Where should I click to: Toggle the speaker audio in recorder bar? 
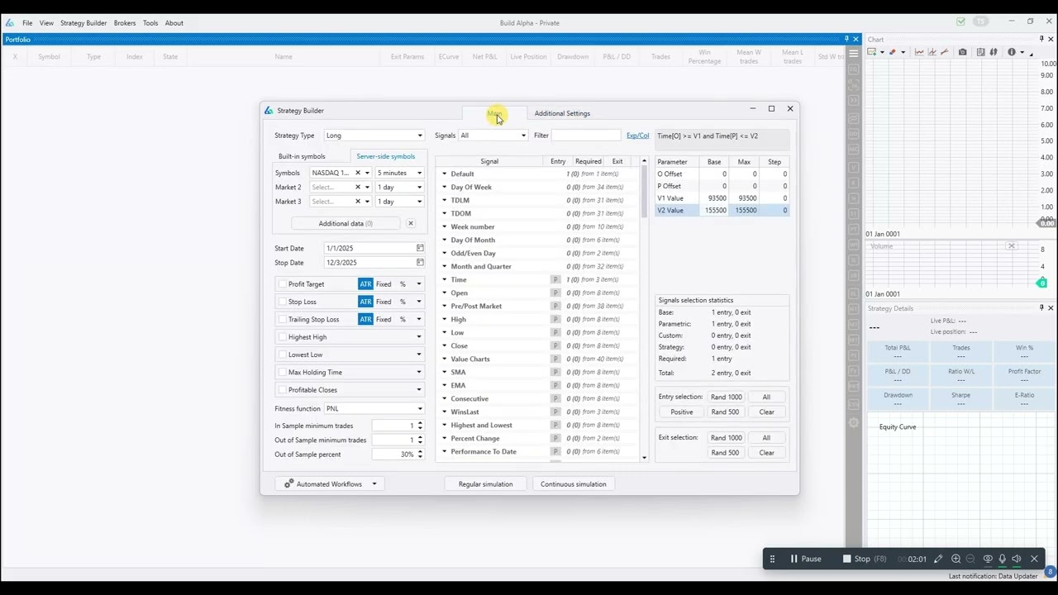coord(1016,559)
